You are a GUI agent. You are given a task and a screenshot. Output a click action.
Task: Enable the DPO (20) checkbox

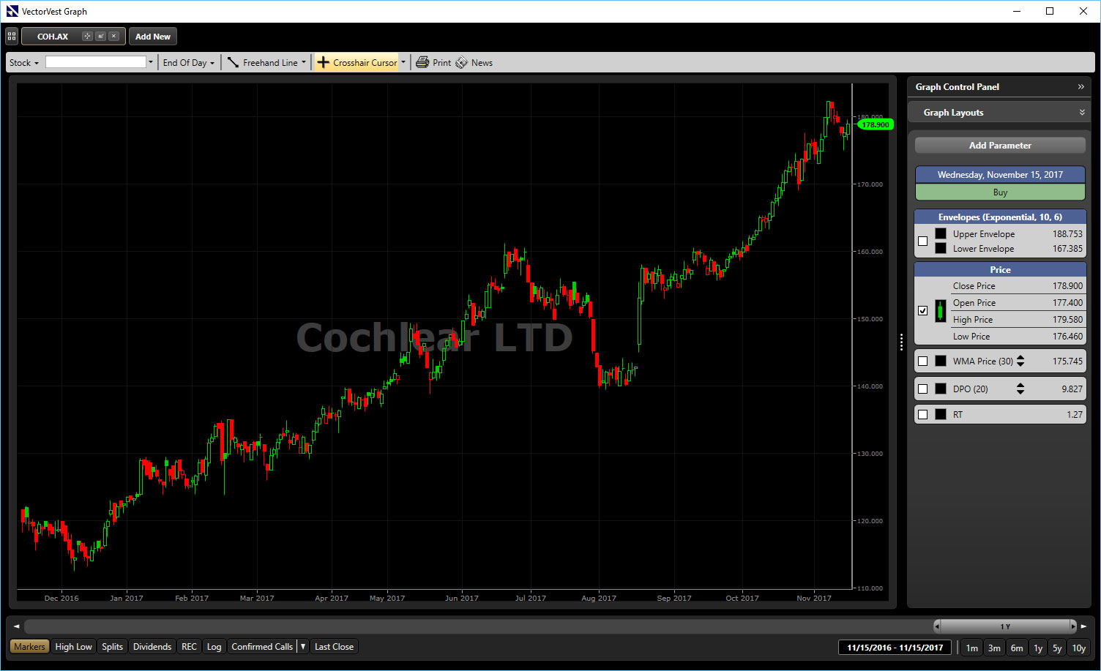(922, 389)
